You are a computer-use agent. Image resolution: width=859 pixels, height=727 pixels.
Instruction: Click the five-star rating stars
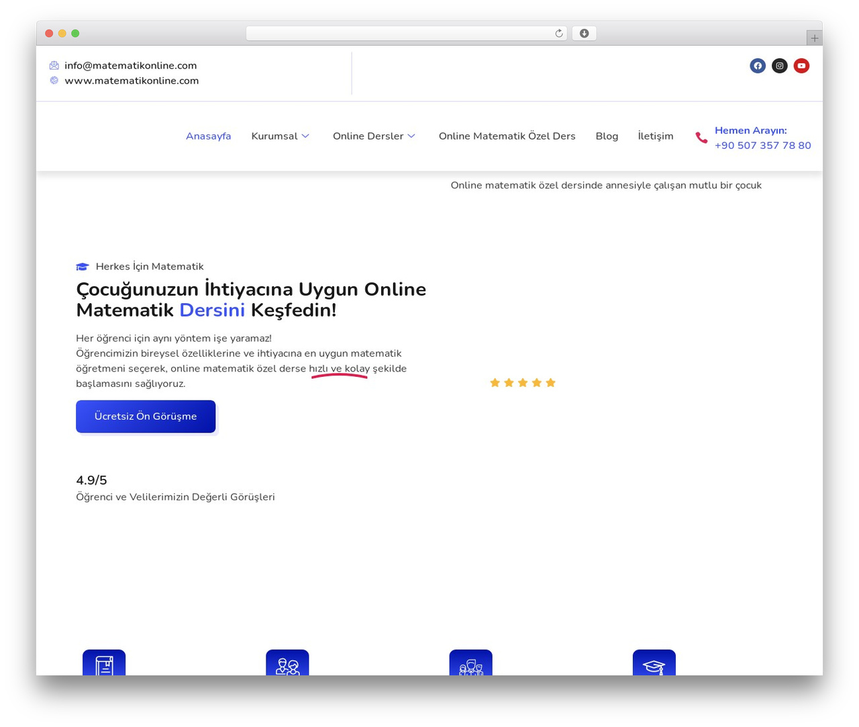(523, 383)
